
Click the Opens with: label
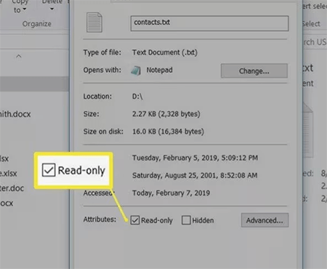[102, 70]
